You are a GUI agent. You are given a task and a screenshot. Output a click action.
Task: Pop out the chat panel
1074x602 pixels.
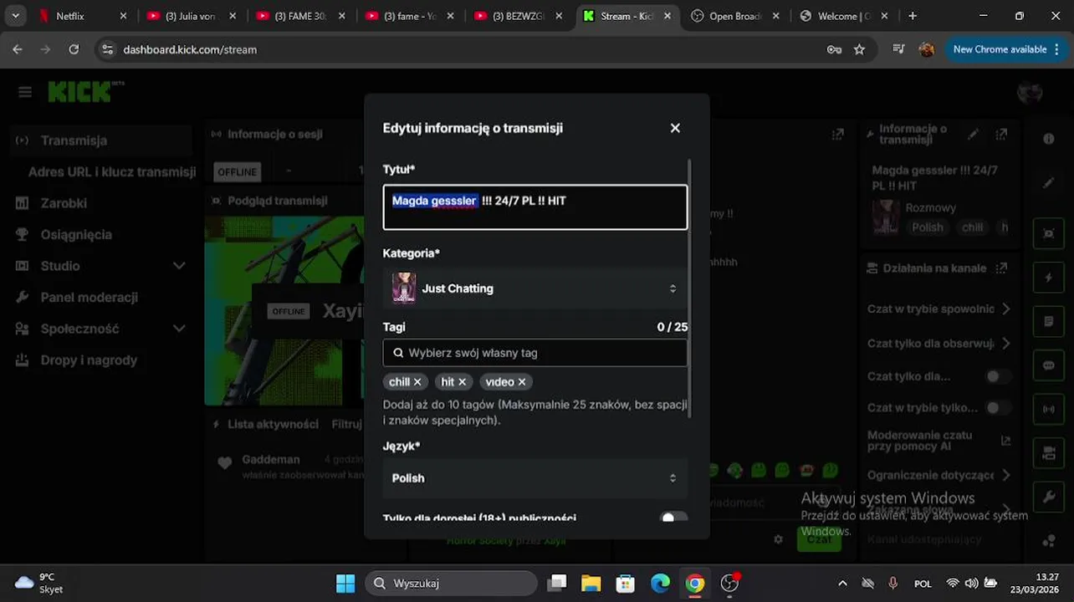(x=838, y=134)
